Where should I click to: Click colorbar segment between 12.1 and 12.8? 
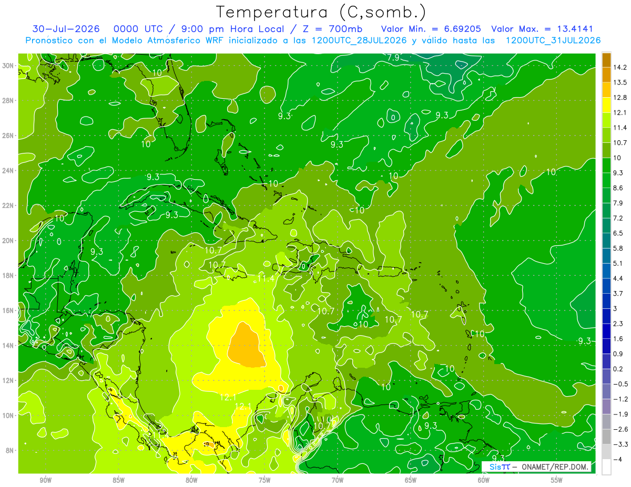coord(606,105)
